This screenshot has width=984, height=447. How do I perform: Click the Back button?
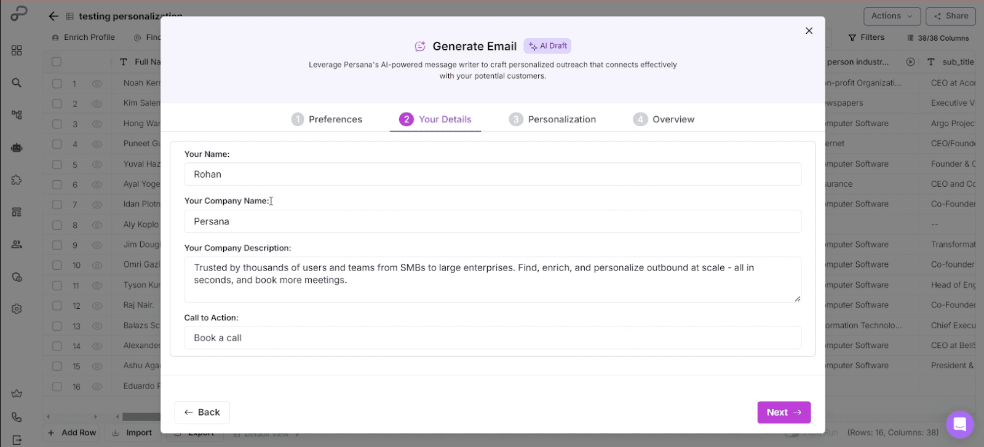click(x=202, y=413)
